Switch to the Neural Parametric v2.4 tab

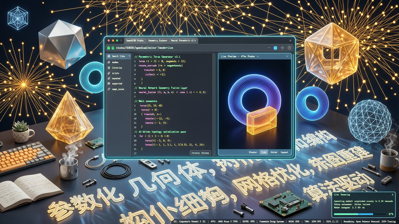point(183,41)
